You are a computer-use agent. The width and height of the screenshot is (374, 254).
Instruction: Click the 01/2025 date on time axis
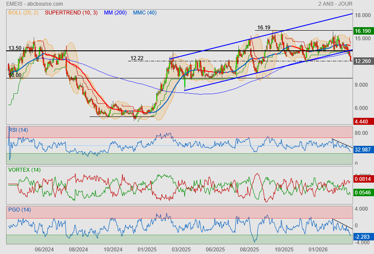point(147,250)
